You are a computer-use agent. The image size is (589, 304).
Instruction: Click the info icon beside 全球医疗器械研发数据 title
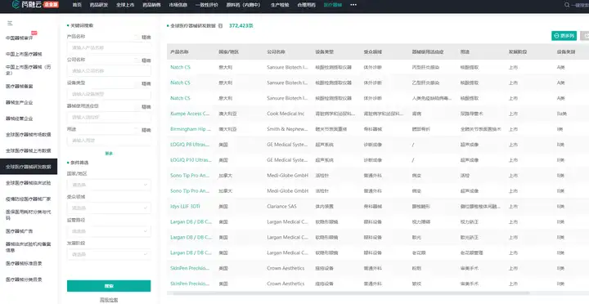point(221,26)
